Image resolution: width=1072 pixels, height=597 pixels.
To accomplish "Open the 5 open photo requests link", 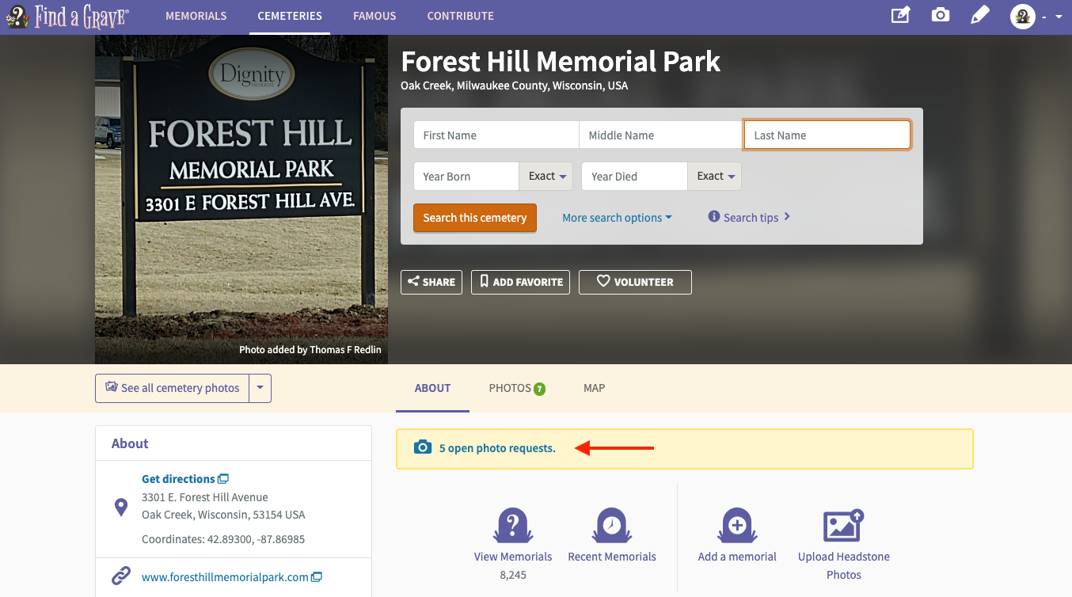I will pyautogui.click(x=497, y=448).
